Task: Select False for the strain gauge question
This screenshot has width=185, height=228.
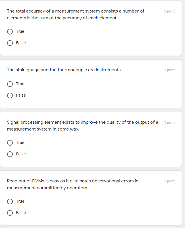Action: click(10, 95)
